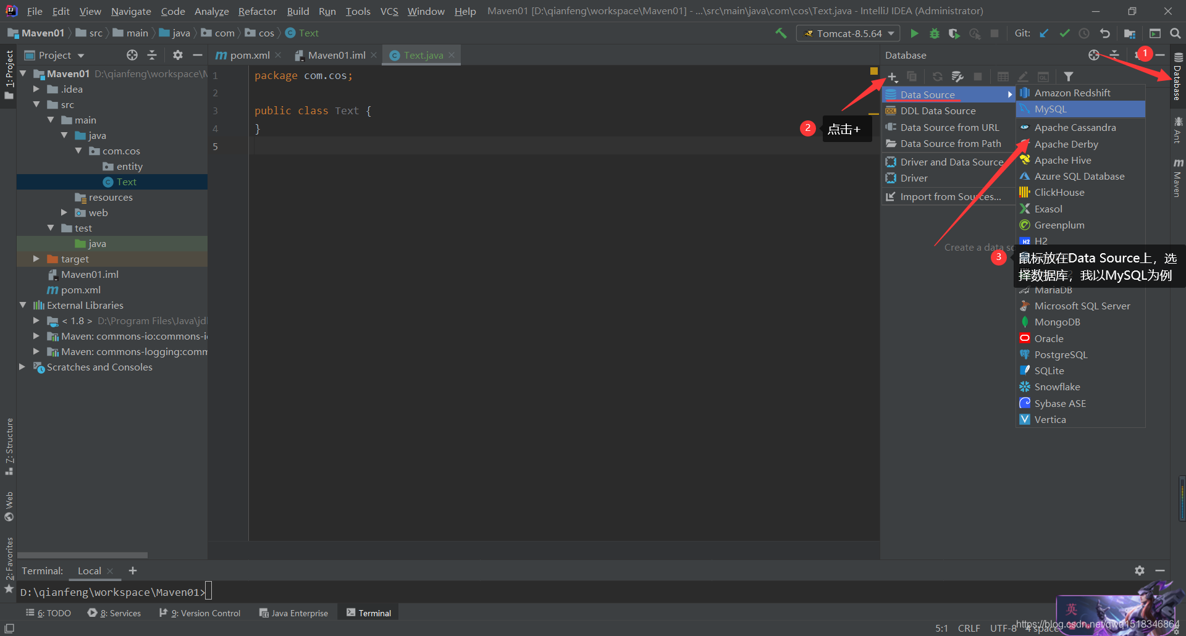Expand Scratches and Consoles node
Image resolution: width=1186 pixels, height=636 pixels.
[22, 367]
